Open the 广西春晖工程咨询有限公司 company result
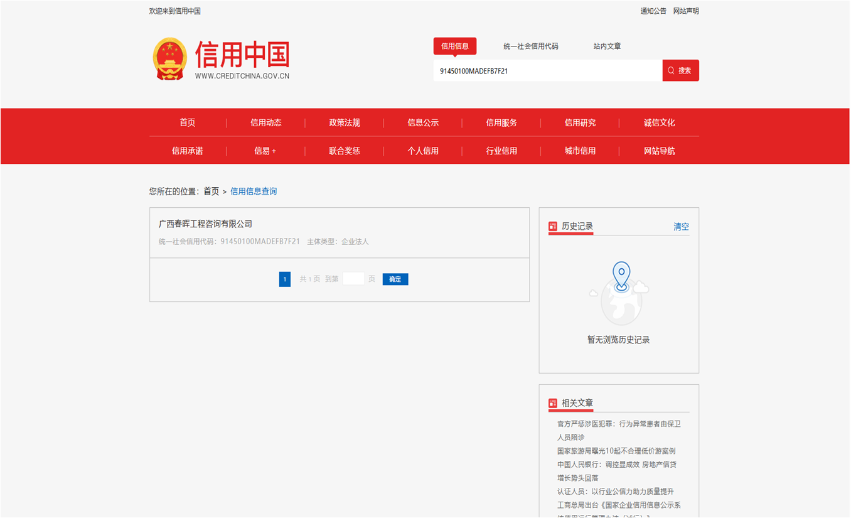This screenshot has height=518, width=851. point(207,223)
